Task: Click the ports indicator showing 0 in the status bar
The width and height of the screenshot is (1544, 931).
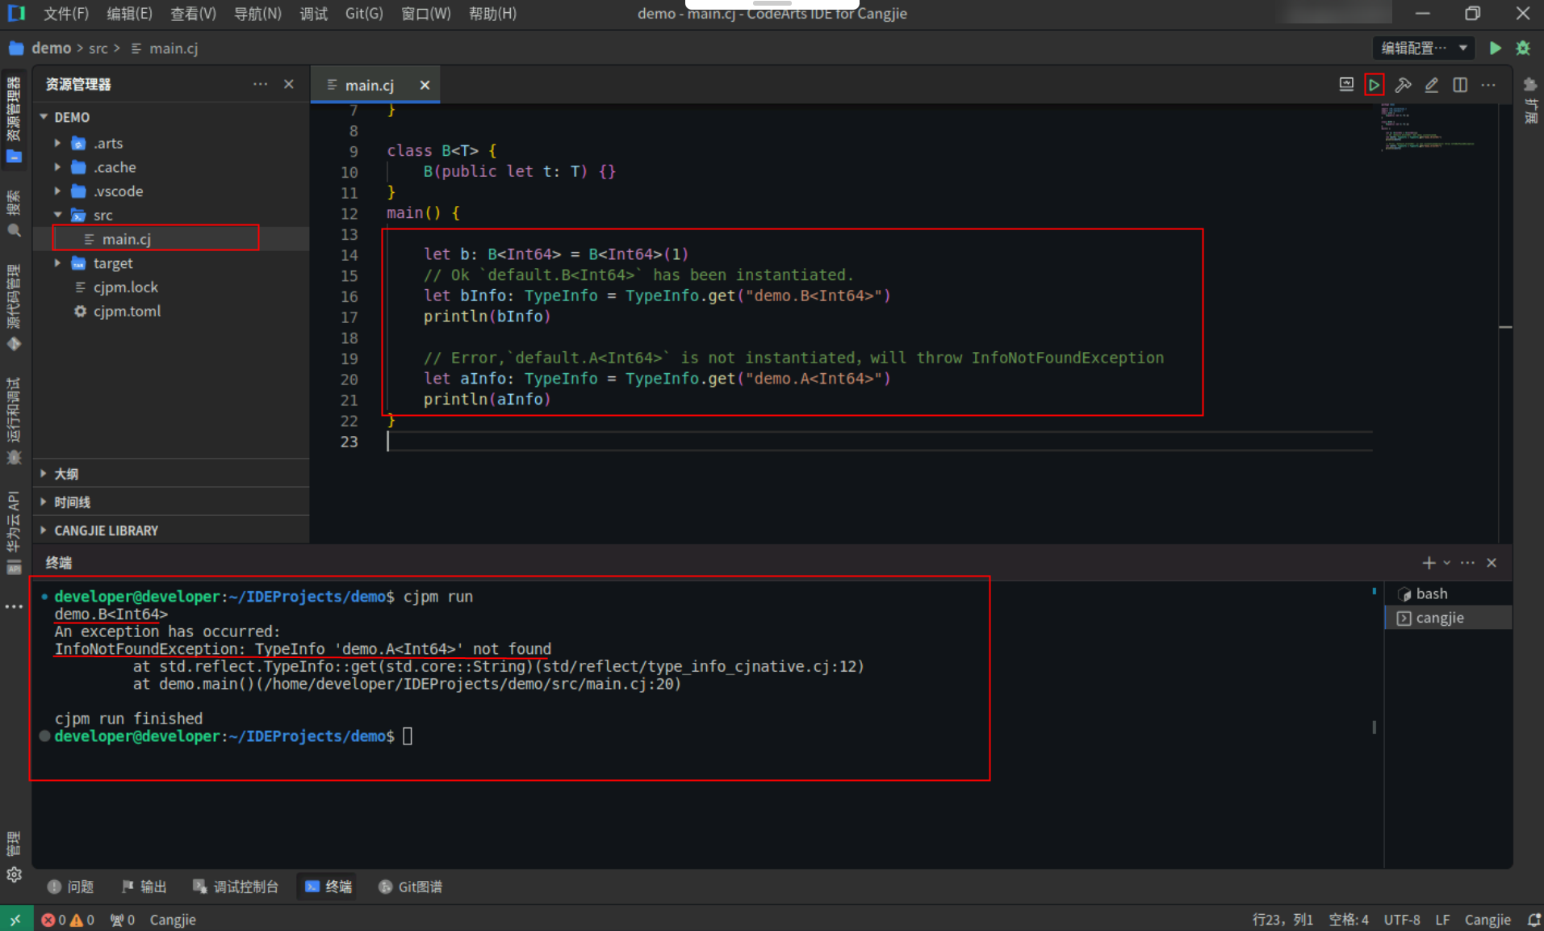Action: 123,920
